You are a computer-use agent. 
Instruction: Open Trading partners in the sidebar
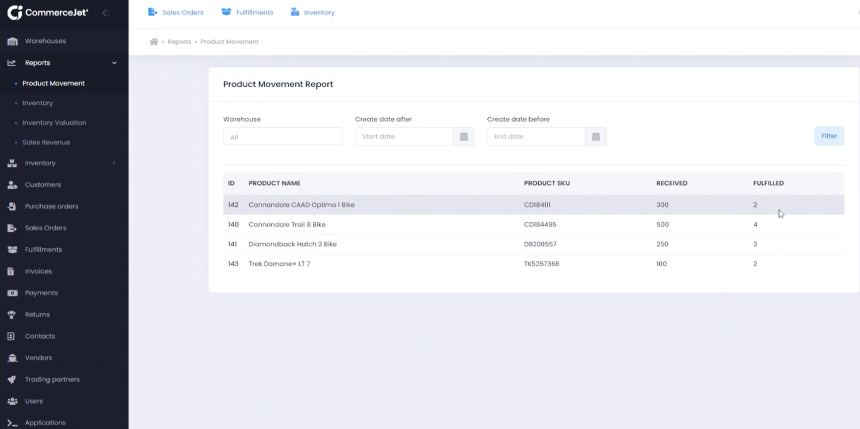(x=52, y=380)
